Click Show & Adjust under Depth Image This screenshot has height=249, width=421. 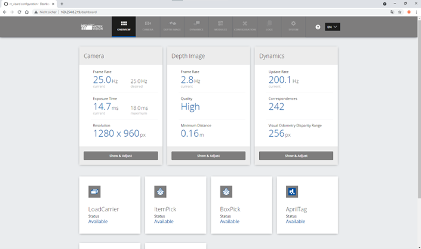pyautogui.click(x=208, y=156)
